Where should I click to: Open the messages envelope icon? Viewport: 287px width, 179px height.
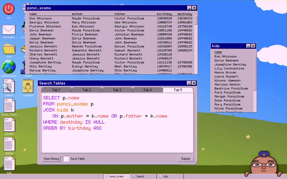pos(9,30)
